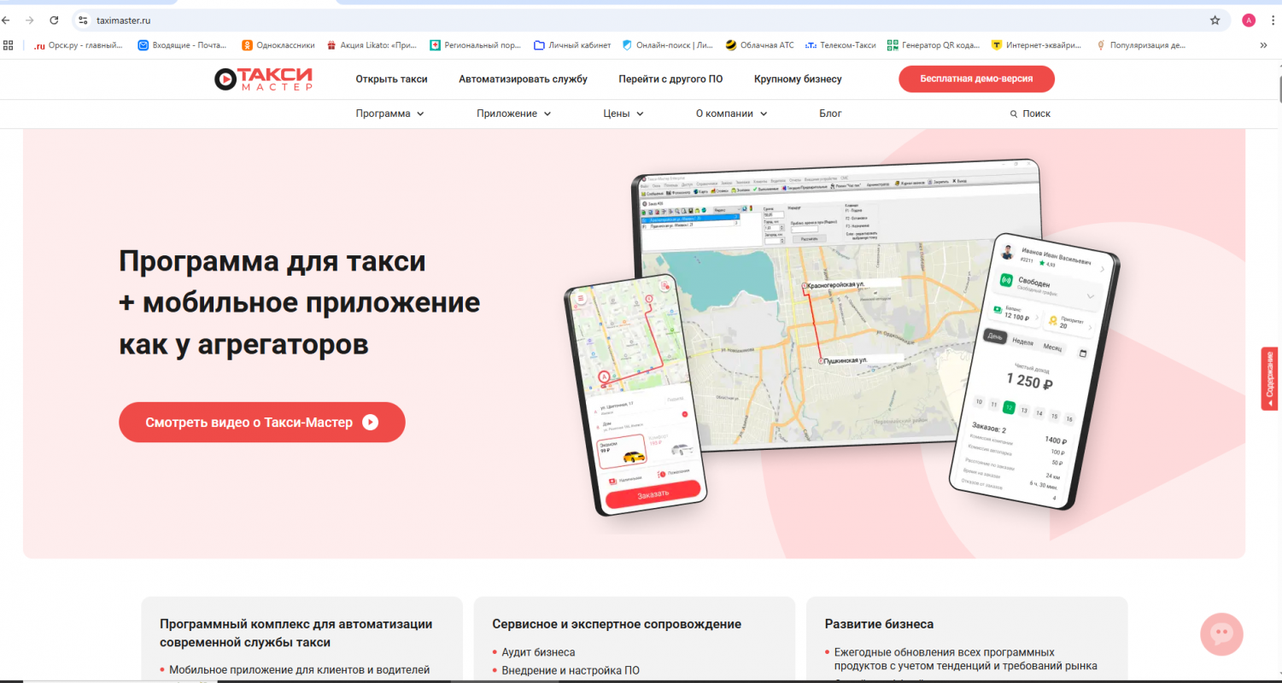This screenshot has width=1282, height=683.
Task: Click the Аудит бизнеса list item
Action: coord(538,652)
